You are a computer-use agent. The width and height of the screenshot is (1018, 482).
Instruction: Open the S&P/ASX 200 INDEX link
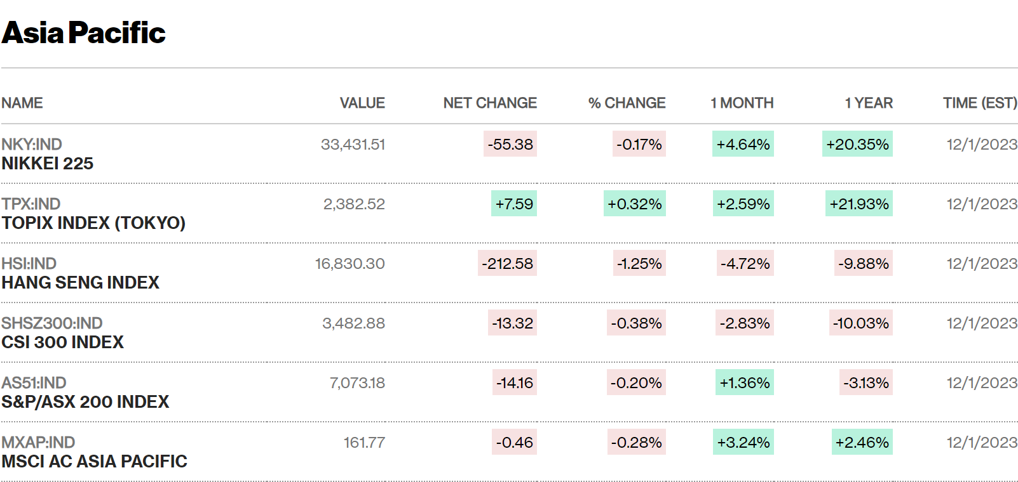[85, 402]
